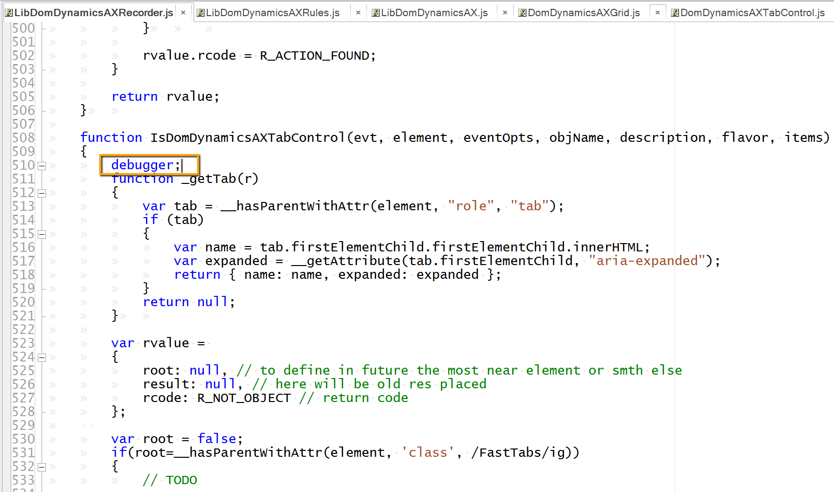Collapse the if (tab) block at line 515
834x492 pixels.
click(x=42, y=234)
